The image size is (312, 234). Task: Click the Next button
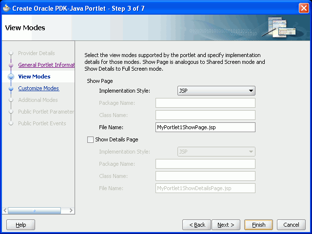(x=226, y=225)
